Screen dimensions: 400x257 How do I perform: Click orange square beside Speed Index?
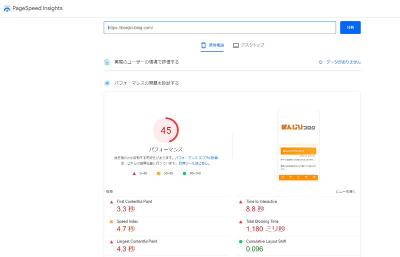111,222
